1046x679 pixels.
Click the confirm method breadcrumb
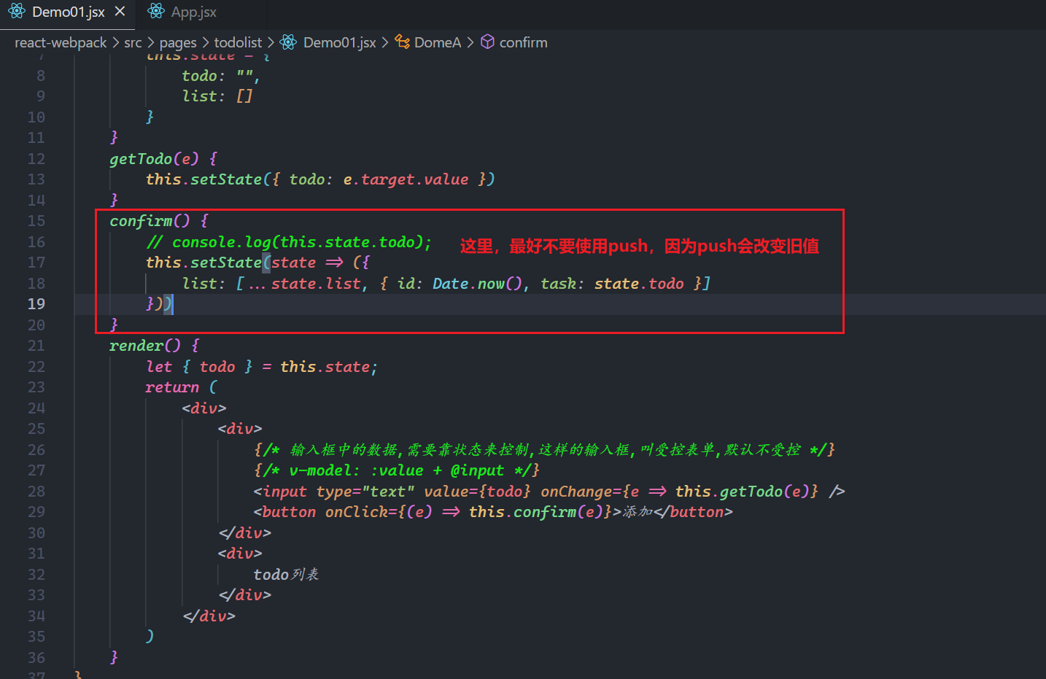(x=524, y=42)
